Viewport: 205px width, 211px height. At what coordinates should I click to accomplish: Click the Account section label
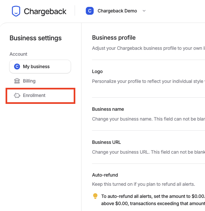(x=18, y=54)
